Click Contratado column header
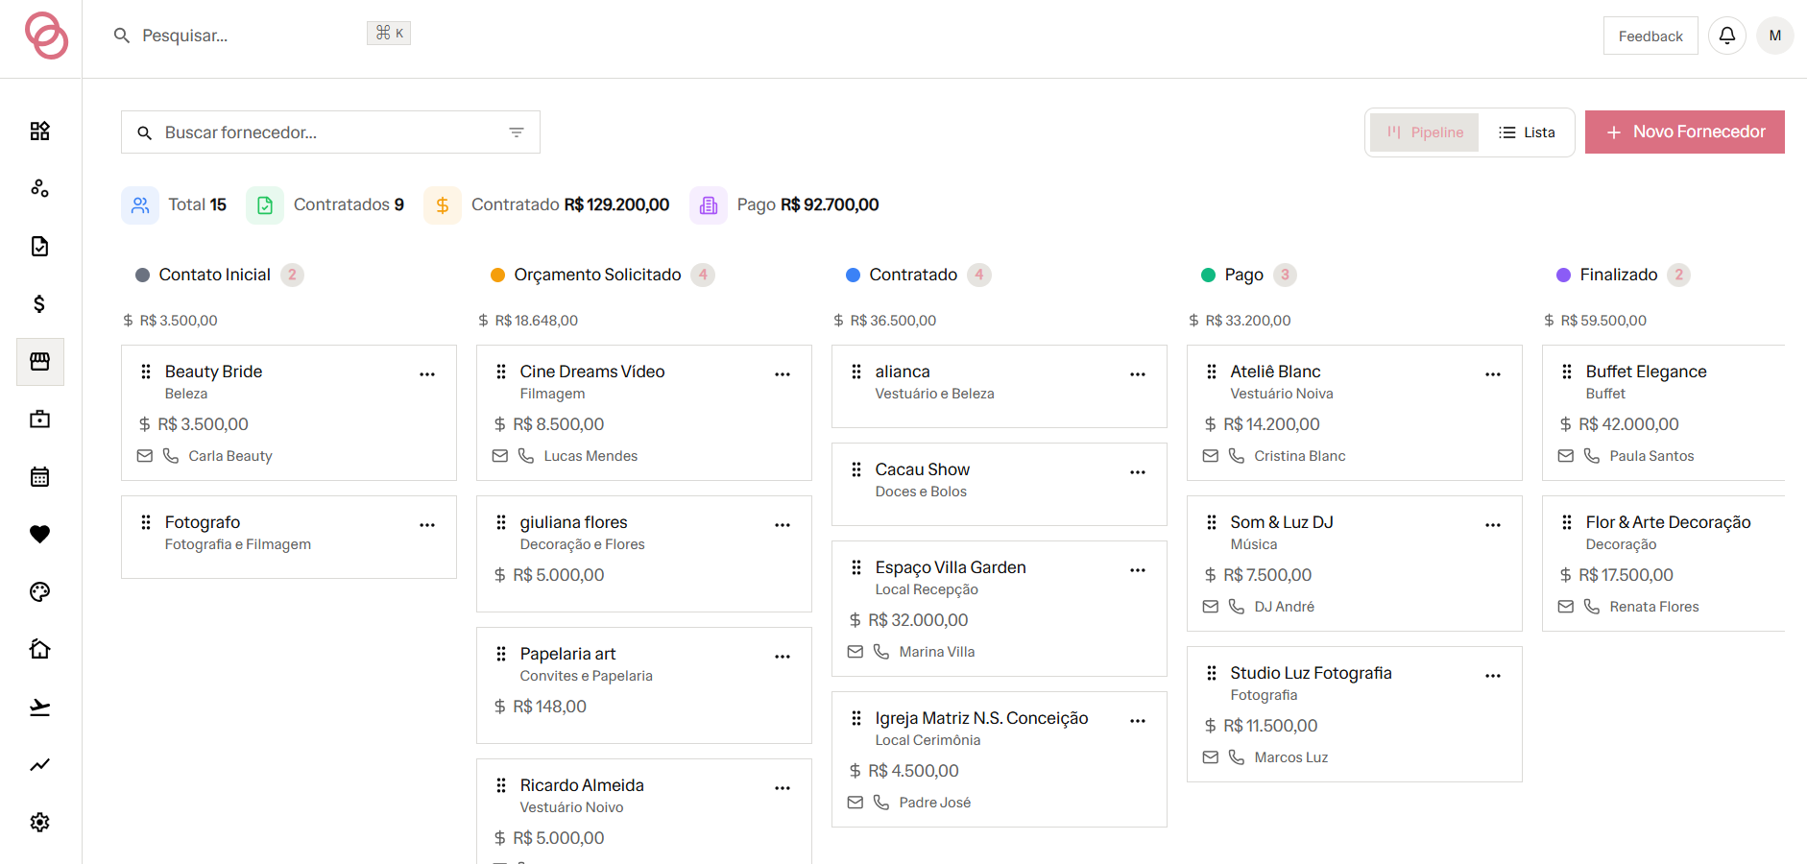 point(913,275)
